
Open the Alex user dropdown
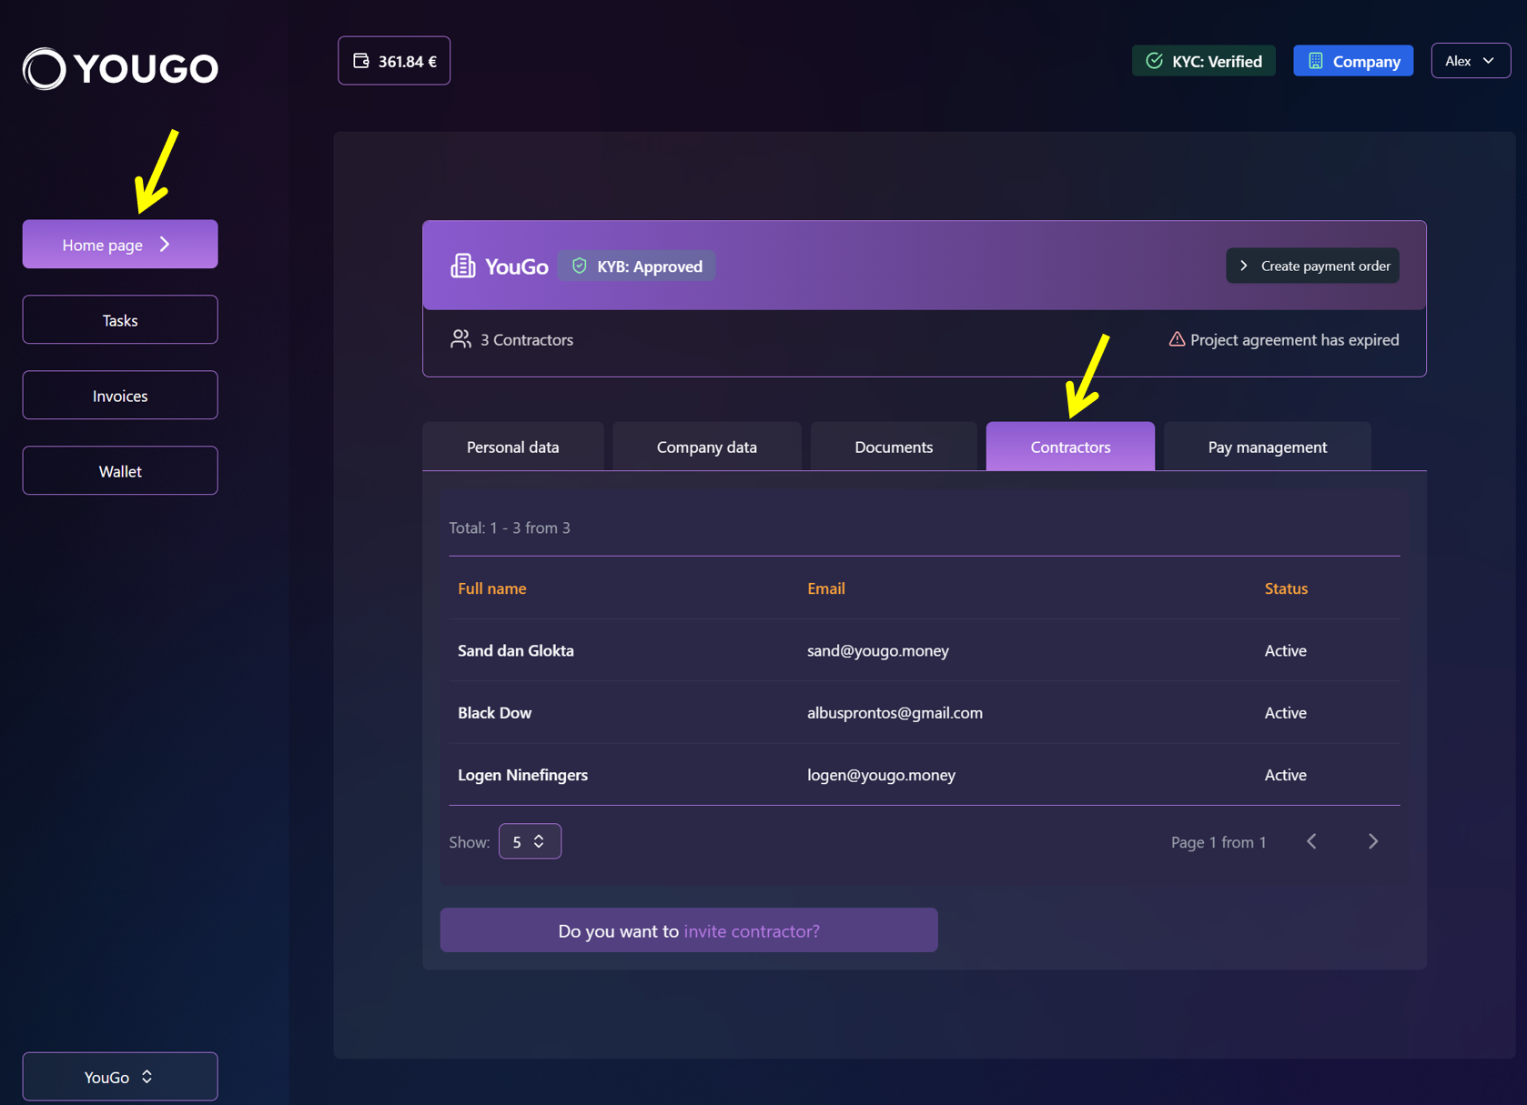tap(1470, 61)
